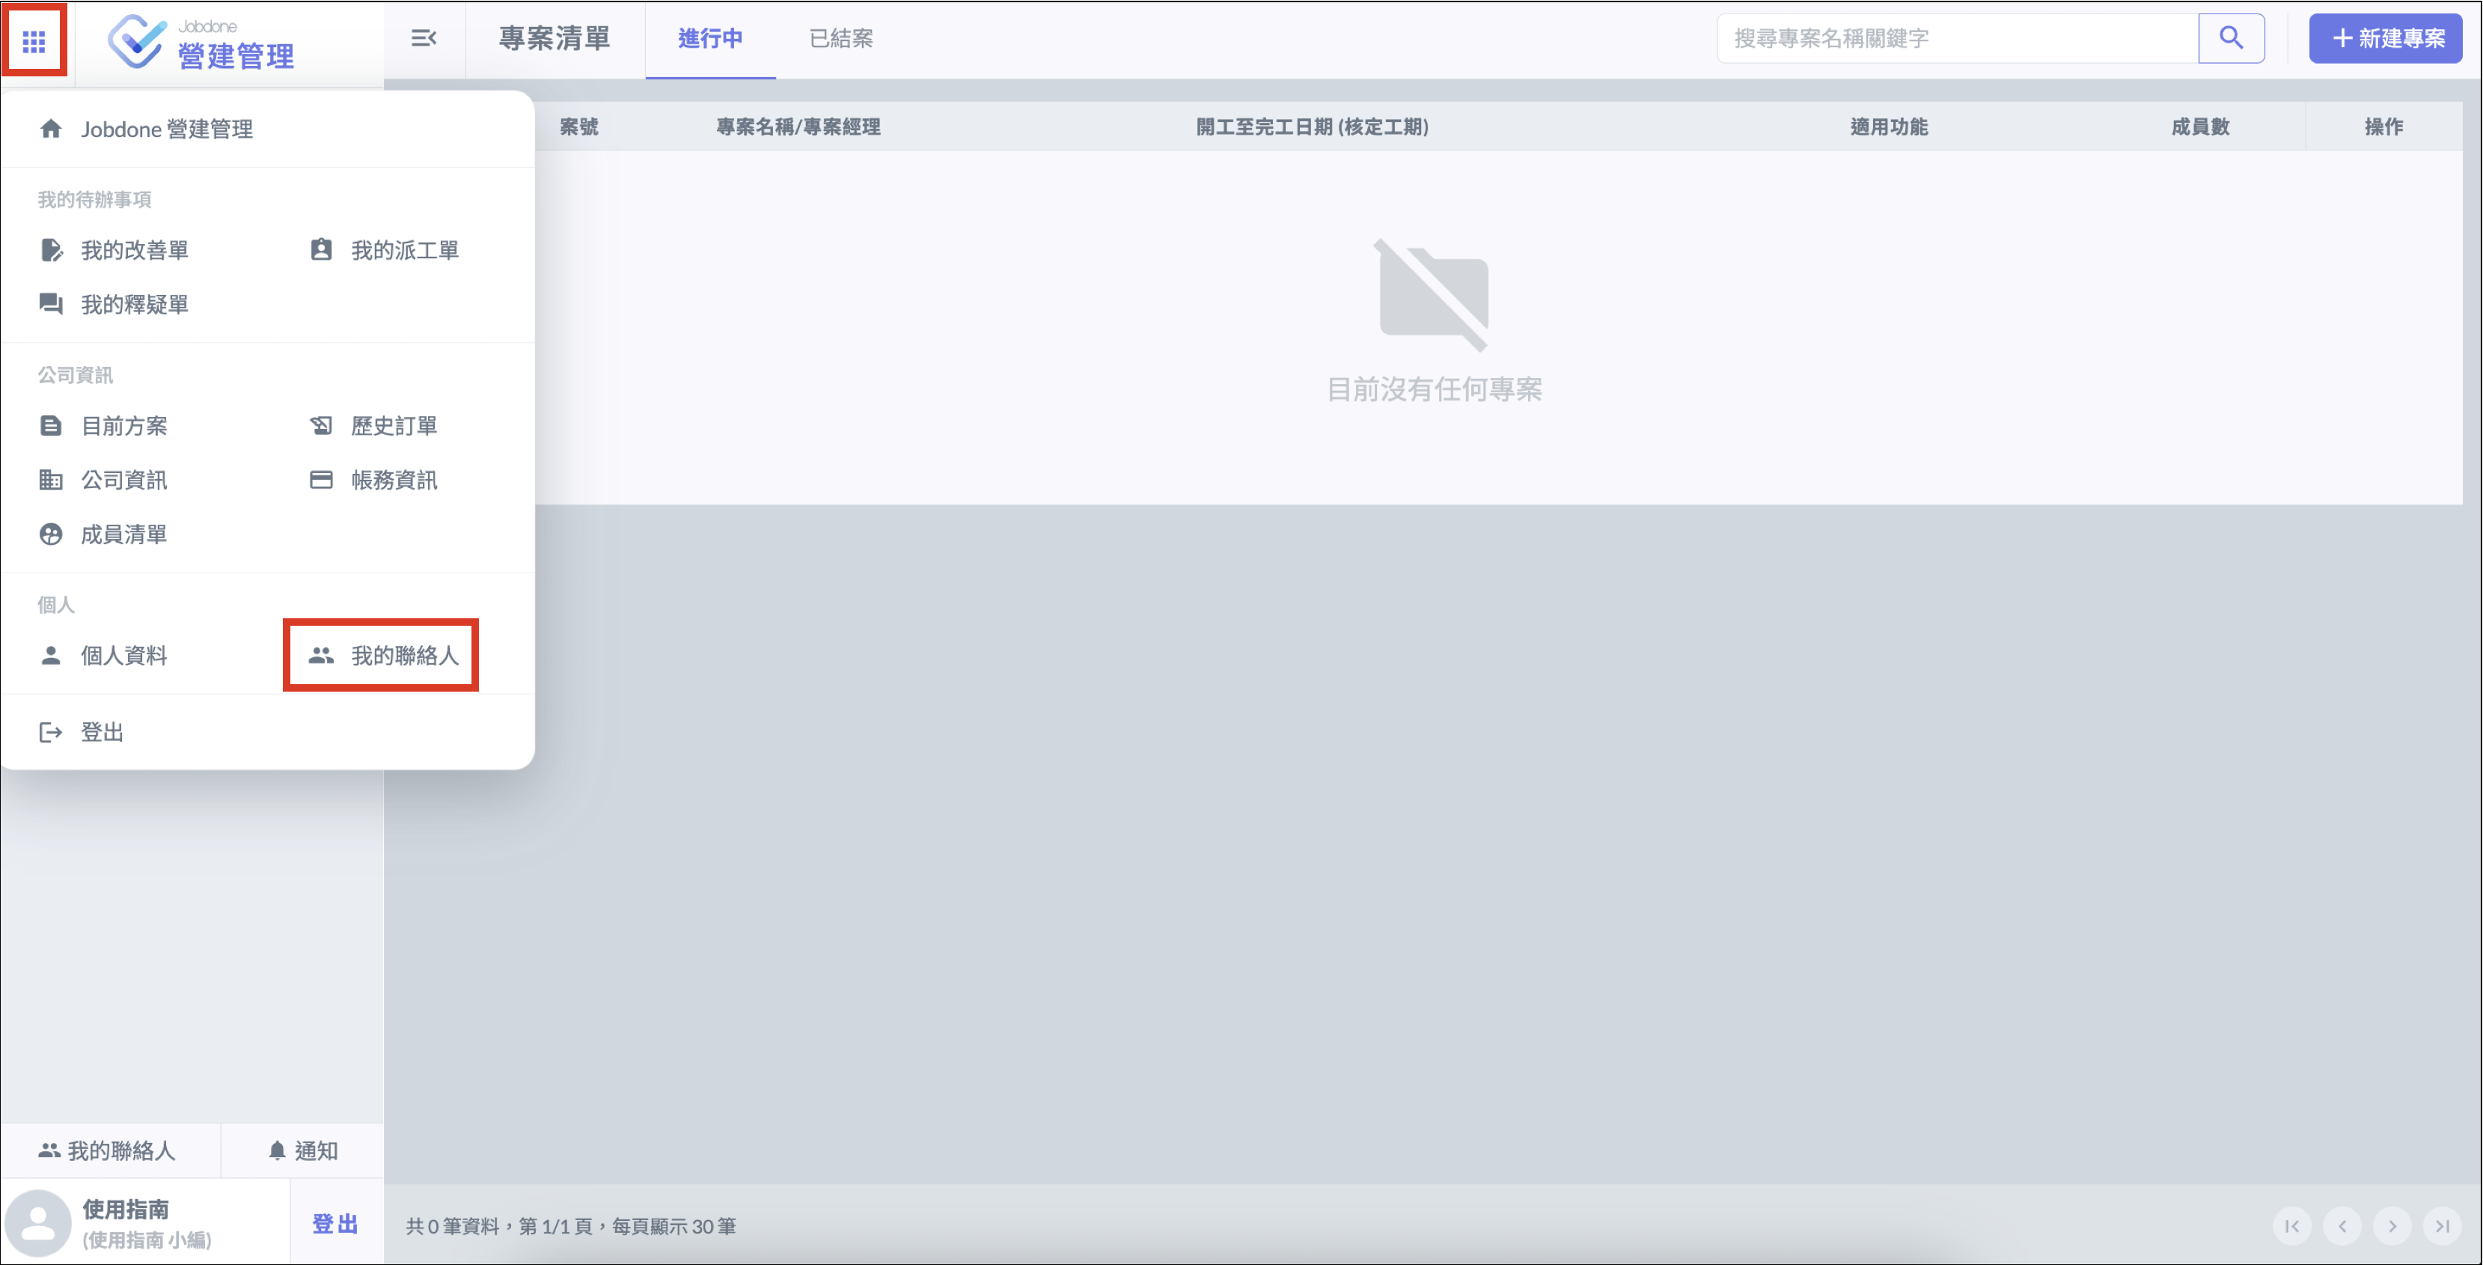This screenshot has height=1265, width=2483.
Task: Open 個人資料 menu item
Action: click(123, 656)
